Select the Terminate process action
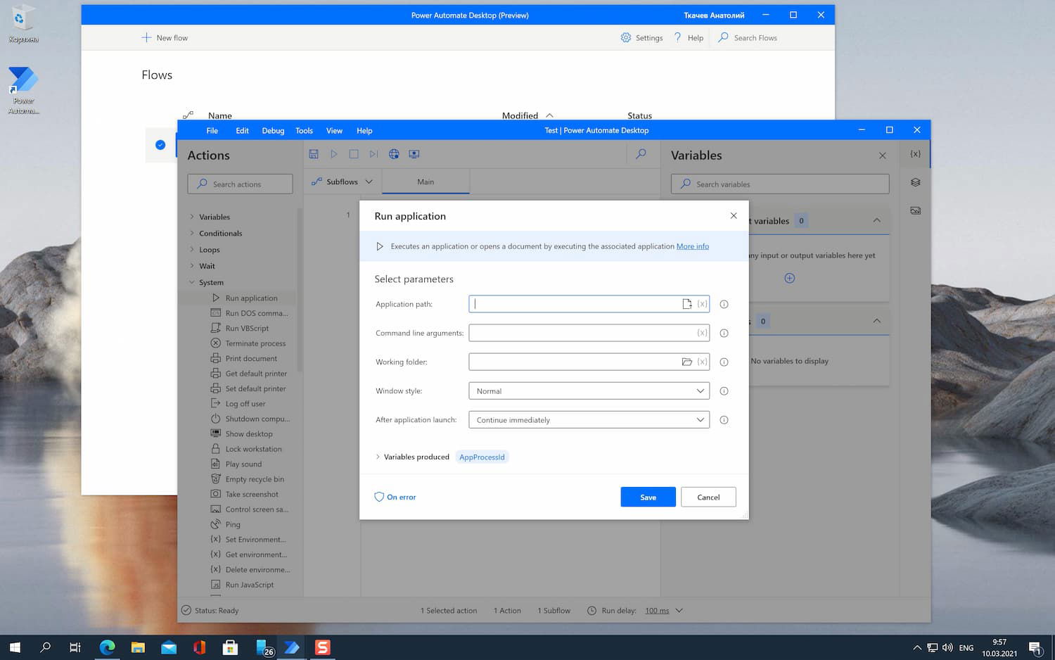 [x=255, y=343]
